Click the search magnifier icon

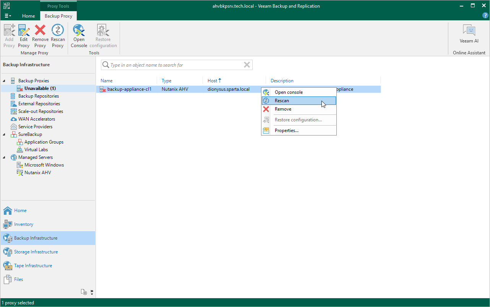coord(106,65)
